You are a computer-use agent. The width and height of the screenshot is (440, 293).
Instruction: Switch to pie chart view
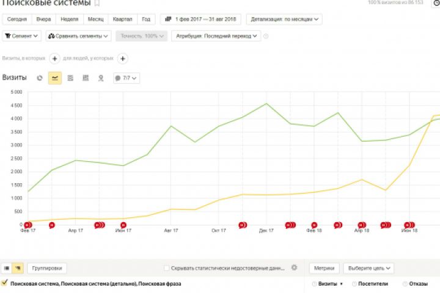click(40, 78)
